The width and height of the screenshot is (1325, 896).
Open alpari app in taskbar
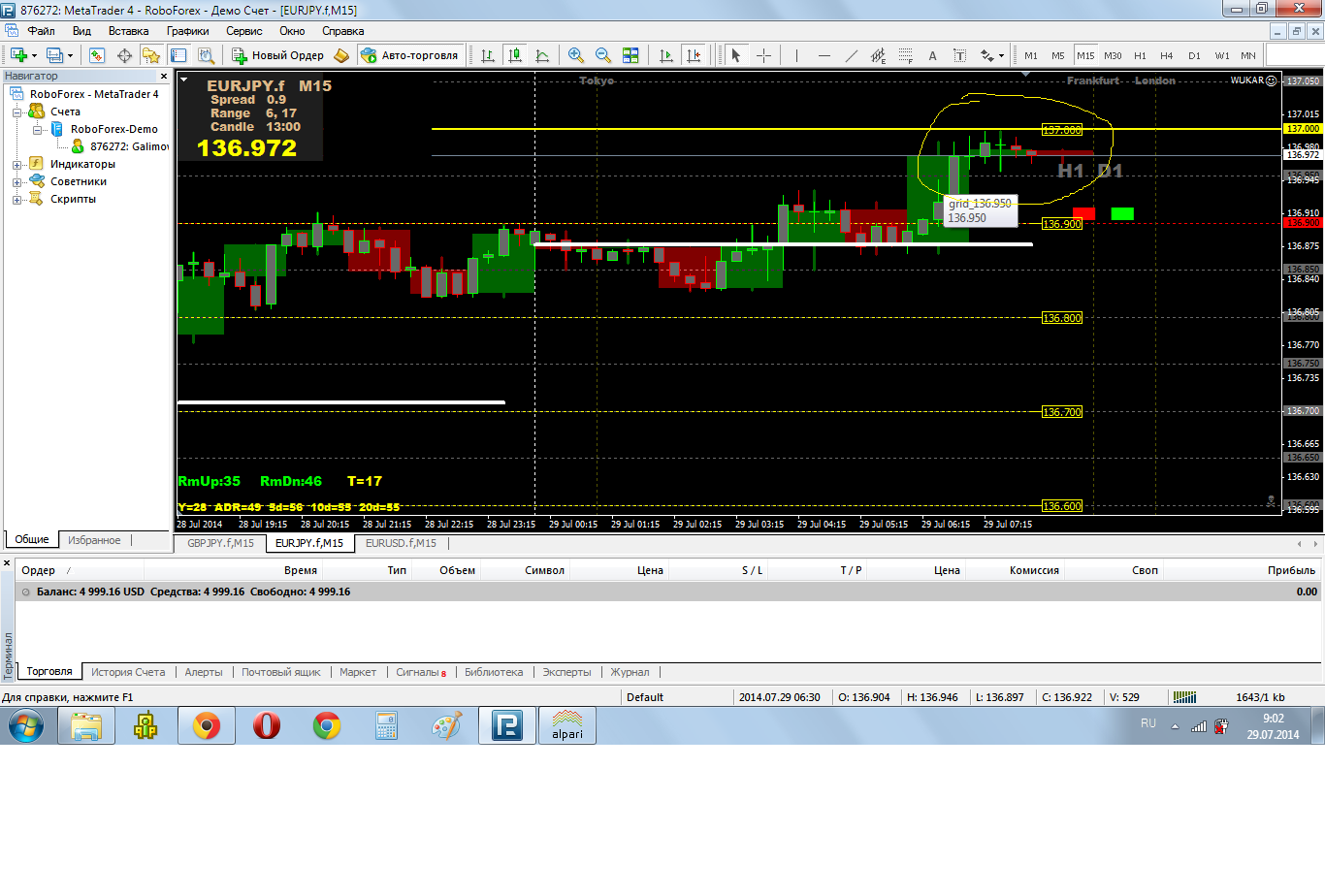coord(567,725)
